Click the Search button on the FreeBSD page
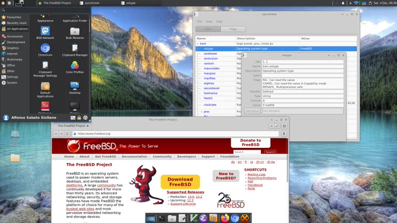The height and width of the screenshot is (223, 397). click(270, 152)
